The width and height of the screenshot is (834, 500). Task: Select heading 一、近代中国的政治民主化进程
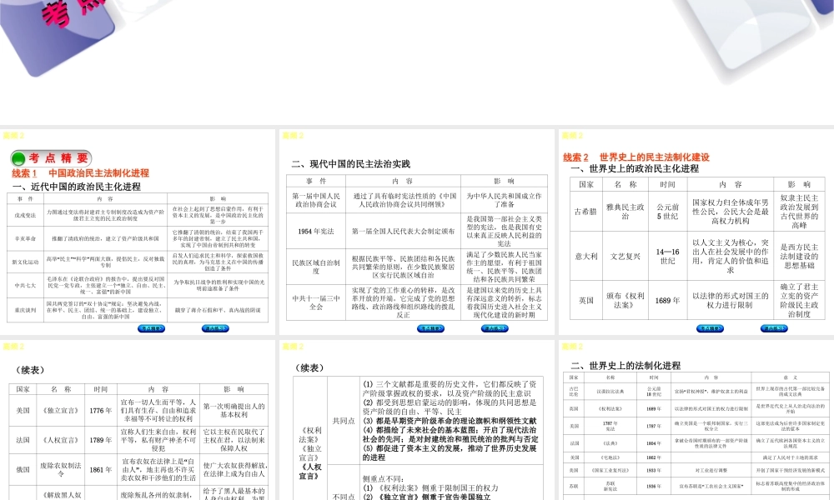pyautogui.click(x=77, y=187)
